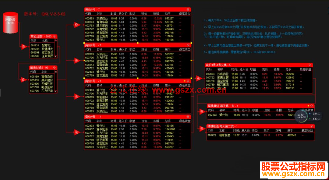Open the 设 settings arrow feeding 竞价2号

point(77,61)
